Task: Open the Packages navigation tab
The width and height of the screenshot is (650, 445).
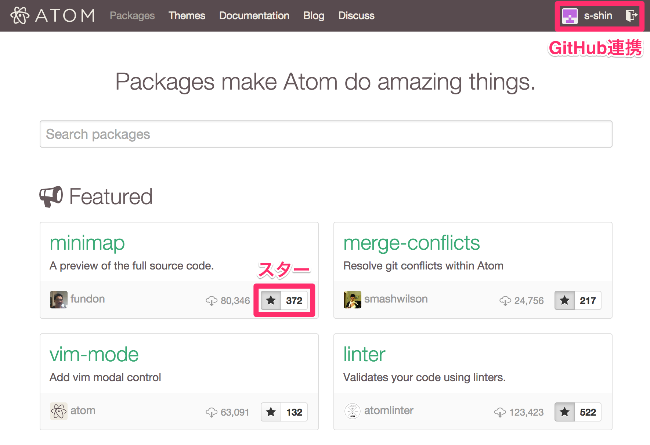Action: click(132, 15)
